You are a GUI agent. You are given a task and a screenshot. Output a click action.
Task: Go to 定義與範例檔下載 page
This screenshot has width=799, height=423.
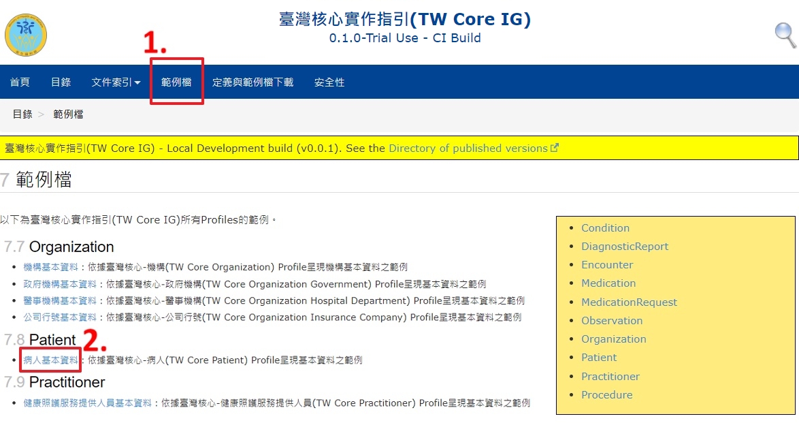[x=252, y=82]
